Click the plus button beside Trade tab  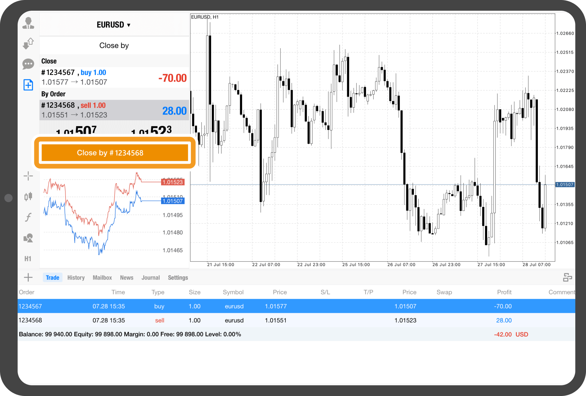(28, 277)
